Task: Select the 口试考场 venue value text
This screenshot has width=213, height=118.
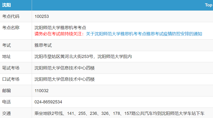Action: click(x=65, y=79)
